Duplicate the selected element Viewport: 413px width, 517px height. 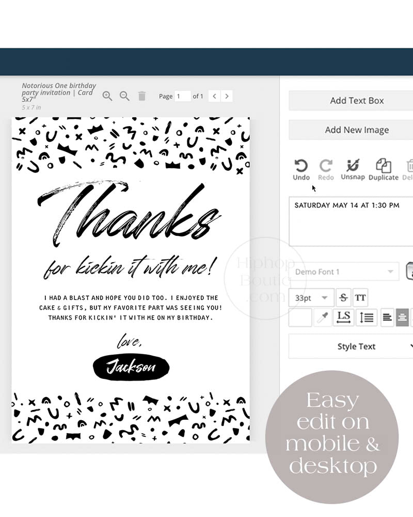click(383, 170)
